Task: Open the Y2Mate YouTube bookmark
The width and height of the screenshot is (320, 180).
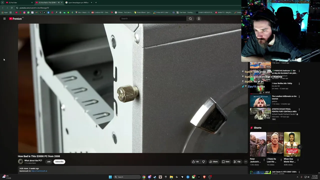Action: click(x=123, y=12)
